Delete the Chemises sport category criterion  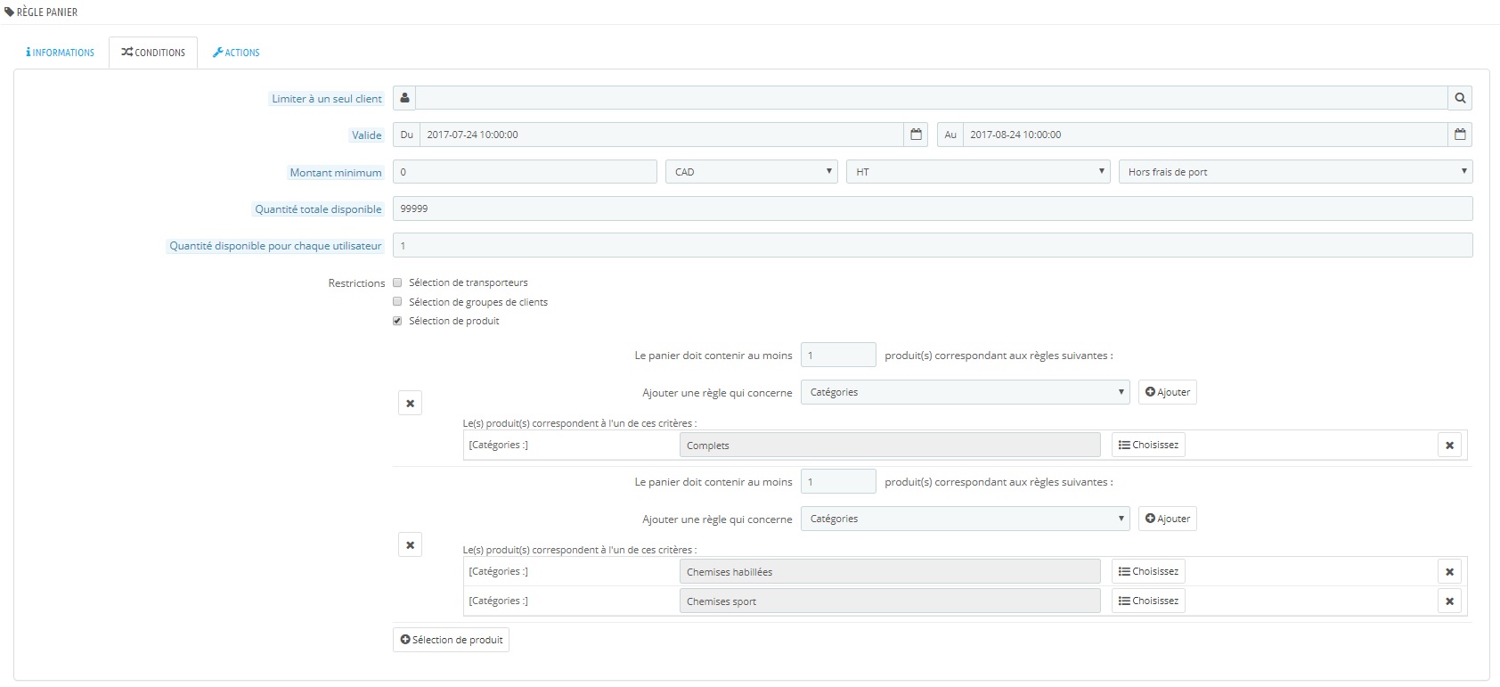(1449, 601)
